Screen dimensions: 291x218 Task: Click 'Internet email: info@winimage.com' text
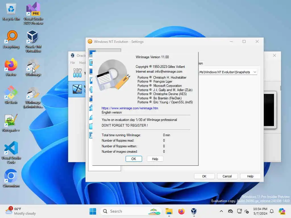[159, 72]
